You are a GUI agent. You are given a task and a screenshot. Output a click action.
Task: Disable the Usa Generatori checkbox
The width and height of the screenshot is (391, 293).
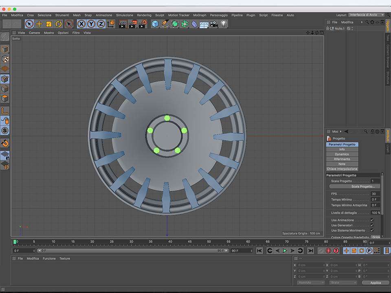[372, 225]
